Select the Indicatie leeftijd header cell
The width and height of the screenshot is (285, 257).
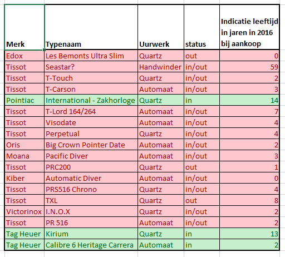[x=249, y=27]
